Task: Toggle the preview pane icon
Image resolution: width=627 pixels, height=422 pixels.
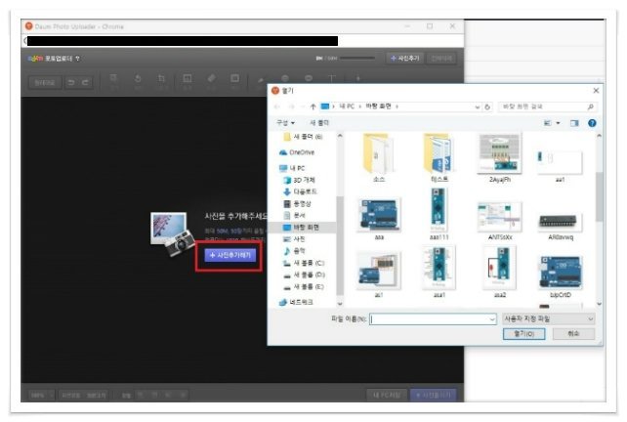Action: 574,123
